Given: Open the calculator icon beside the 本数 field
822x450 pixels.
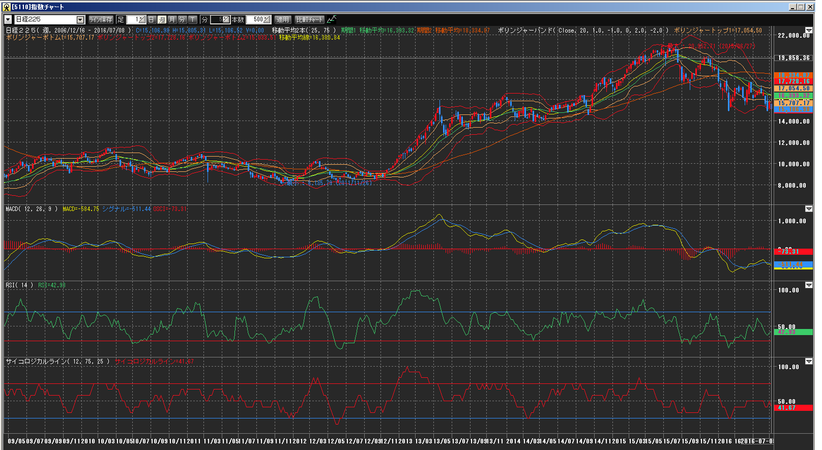Looking at the screenshot, I should tap(267, 20).
